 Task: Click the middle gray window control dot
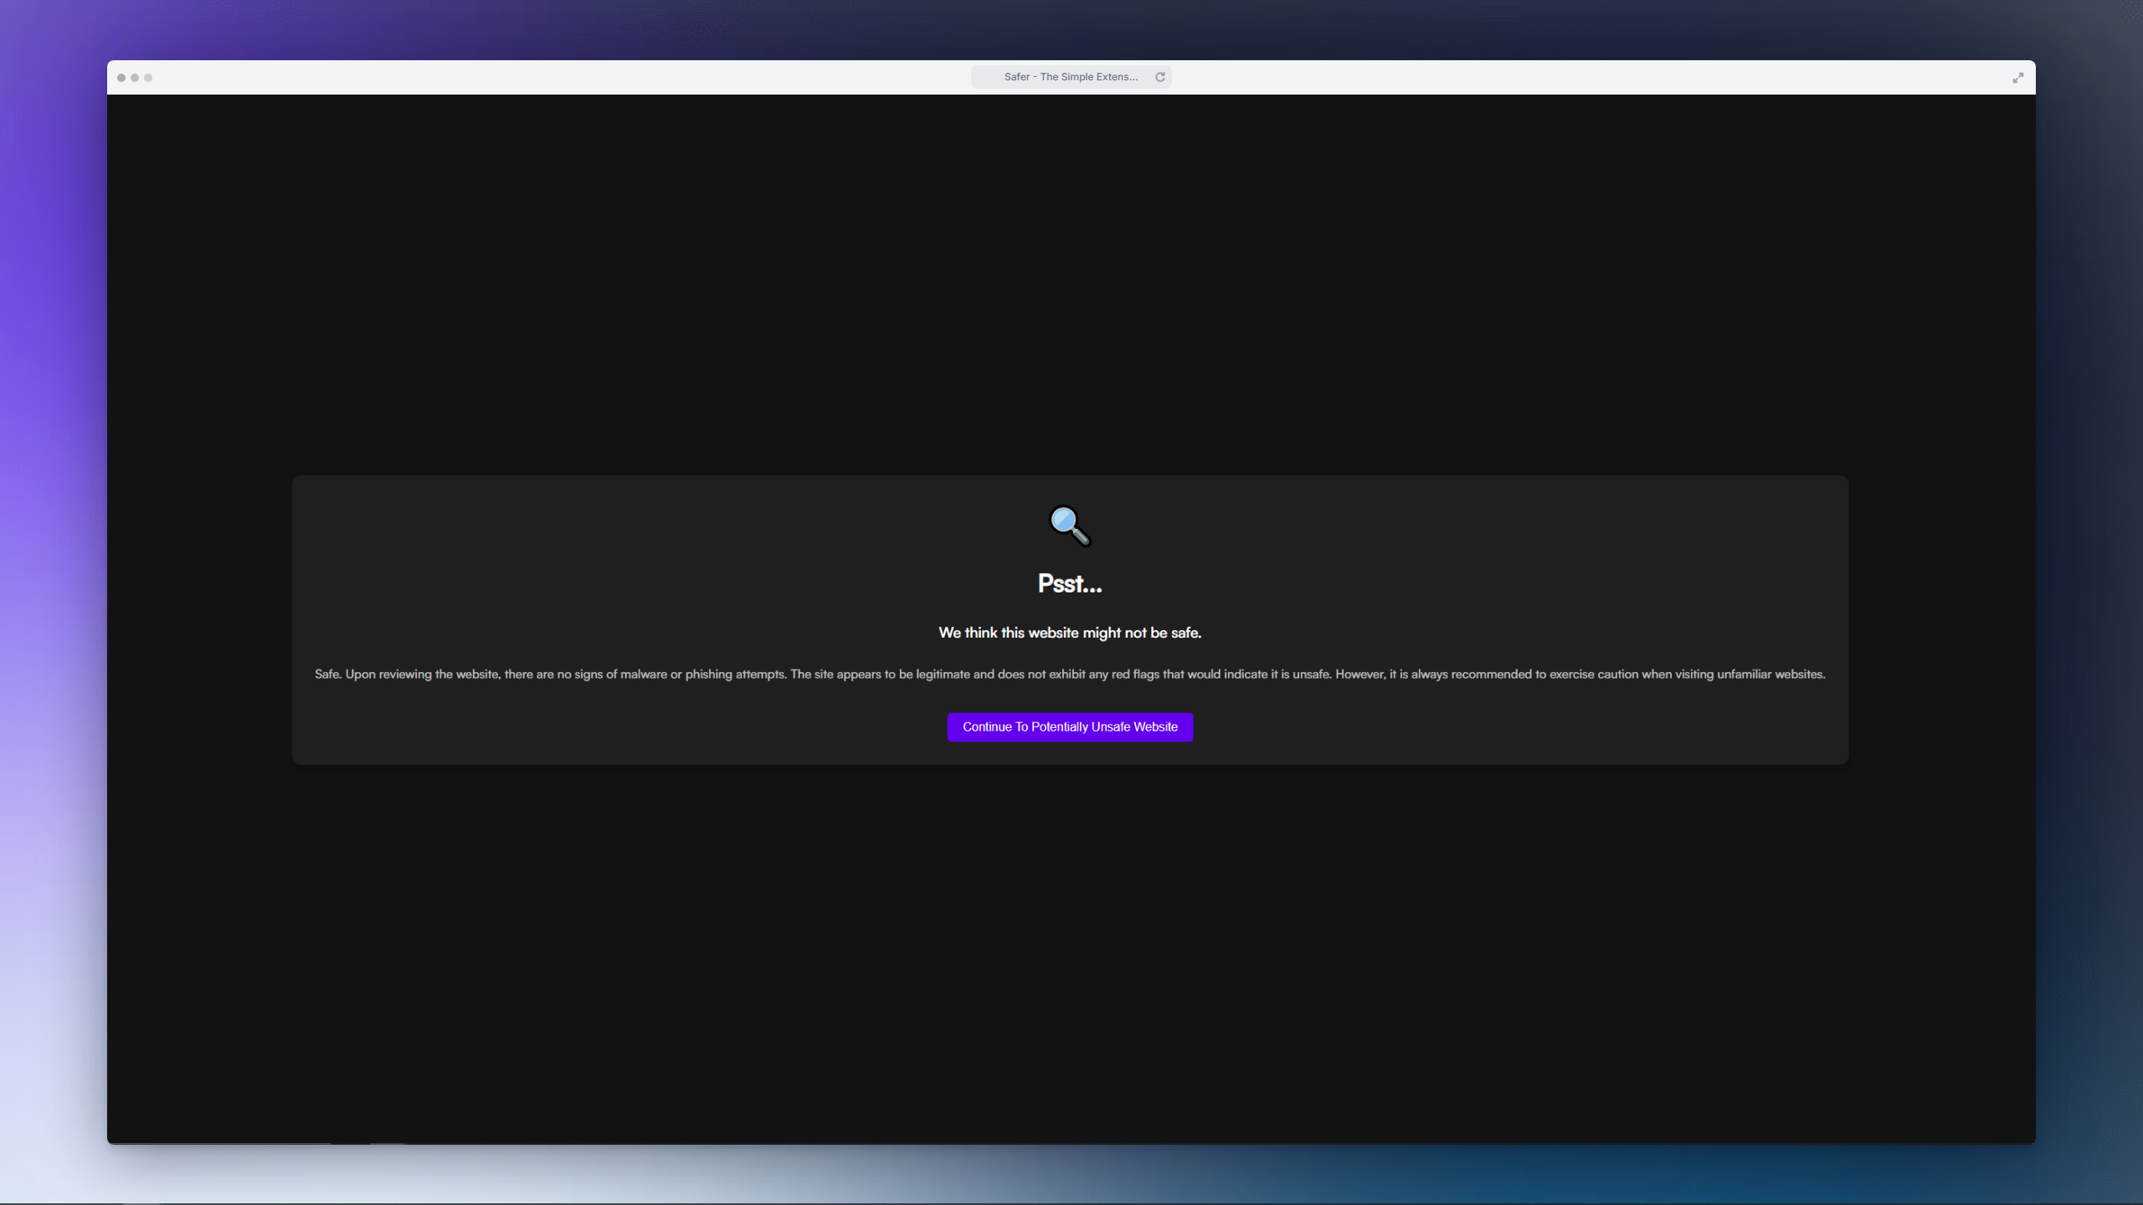point(135,78)
